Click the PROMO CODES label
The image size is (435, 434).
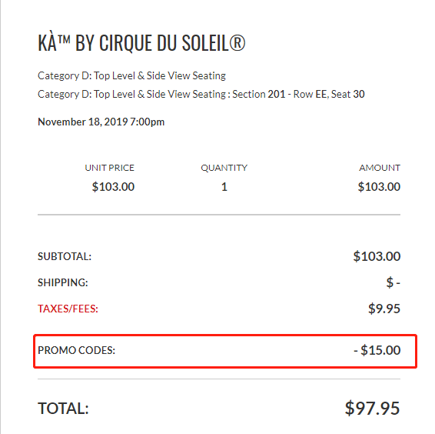[x=76, y=350]
